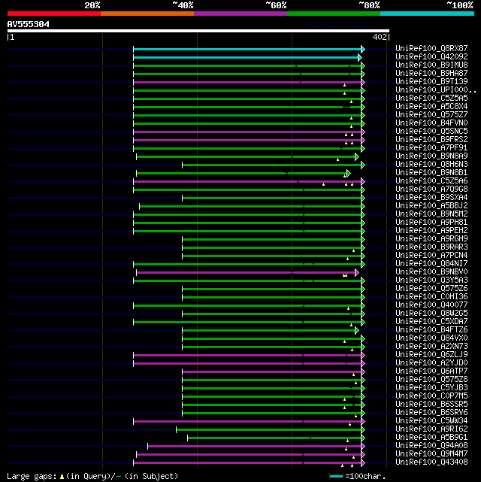This screenshot has height=482, width=481.
Task: Click the green ~80% identity legend segment
Action: (334, 14)
